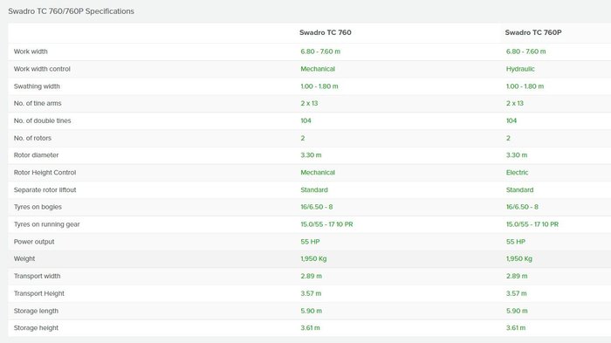This screenshot has width=611, height=343.
Task: Click the 'Tyres on bogies' label
Action: pos(38,207)
